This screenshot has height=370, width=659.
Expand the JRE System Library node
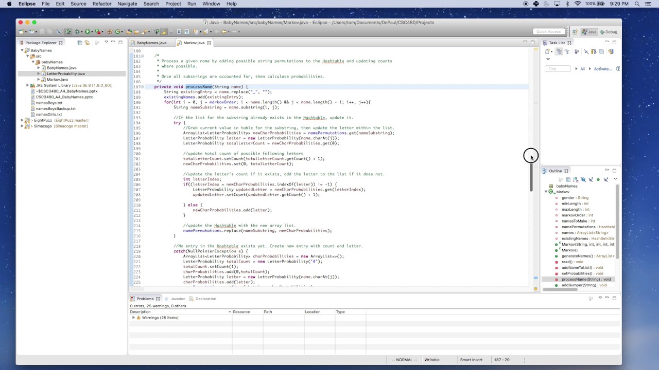(x=27, y=85)
